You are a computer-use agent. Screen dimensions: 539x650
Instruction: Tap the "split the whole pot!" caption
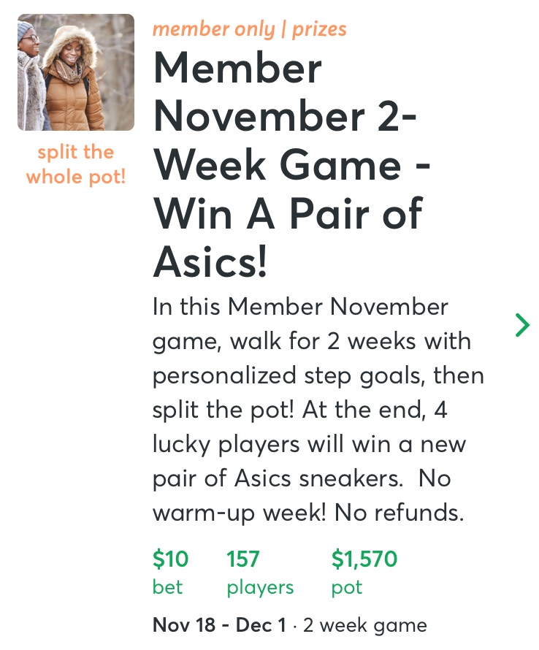coord(76,164)
